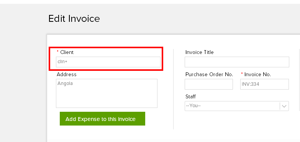Expand Staff list via chevron arrow

(x=284, y=106)
